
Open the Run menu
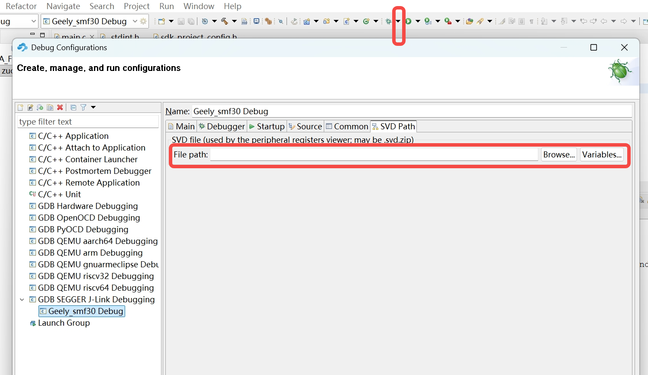pyautogui.click(x=167, y=6)
